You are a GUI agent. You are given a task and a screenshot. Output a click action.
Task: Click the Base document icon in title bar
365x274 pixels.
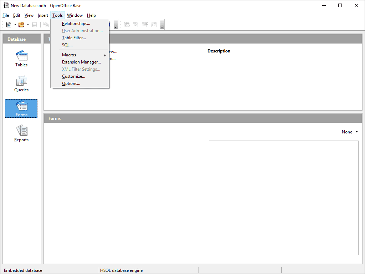(x=6, y=5)
